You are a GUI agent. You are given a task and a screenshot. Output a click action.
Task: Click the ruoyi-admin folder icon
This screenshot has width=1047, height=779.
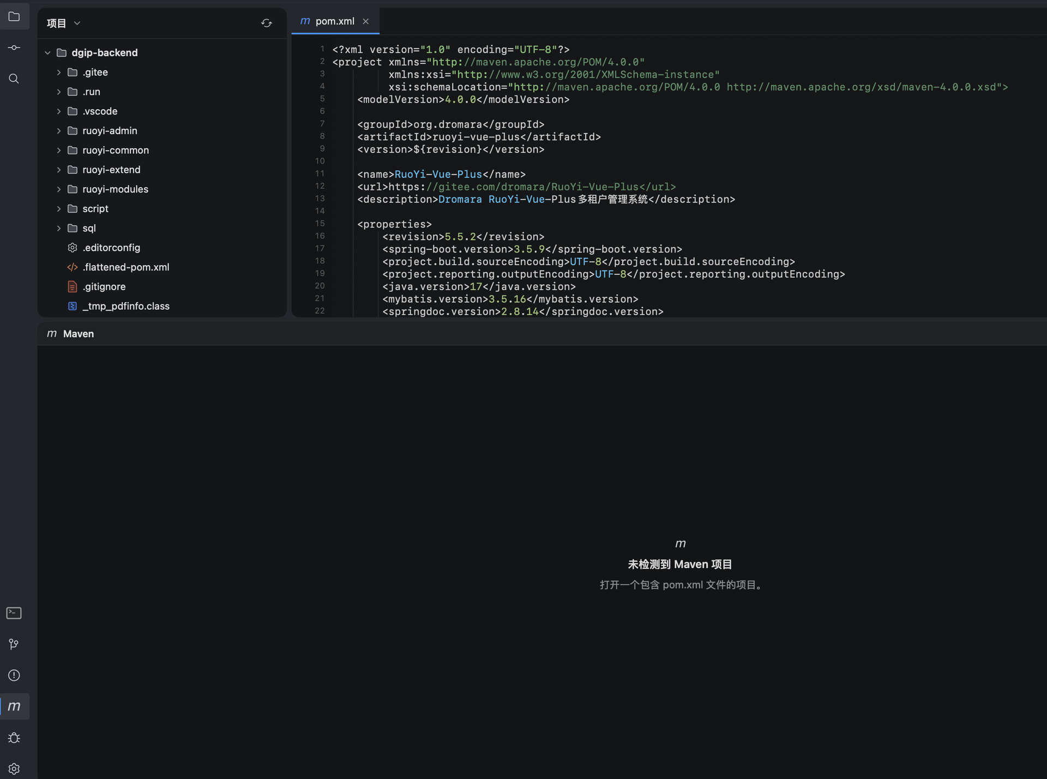[73, 130]
